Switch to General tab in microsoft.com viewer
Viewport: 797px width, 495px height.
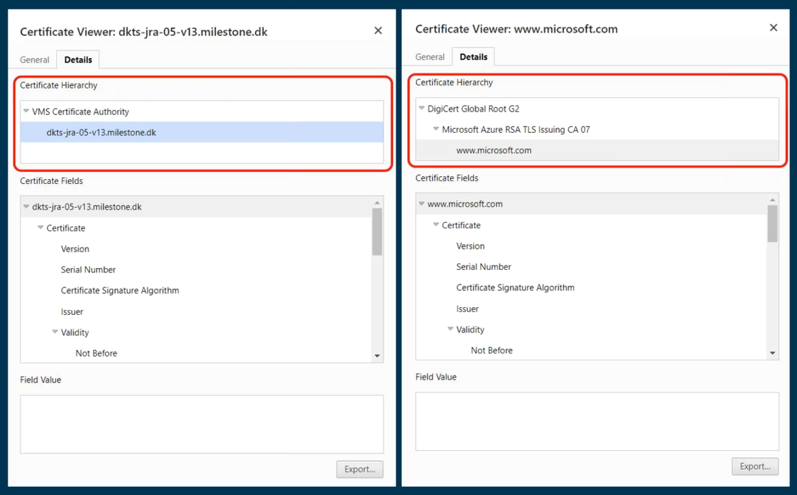(430, 57)
